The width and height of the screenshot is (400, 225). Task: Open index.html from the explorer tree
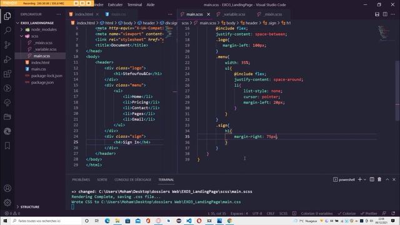(x=40, y=62)
